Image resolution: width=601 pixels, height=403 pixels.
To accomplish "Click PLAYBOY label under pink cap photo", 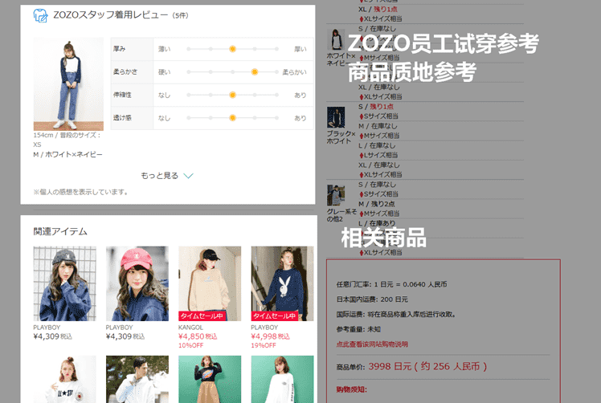I will click(119, 328).
